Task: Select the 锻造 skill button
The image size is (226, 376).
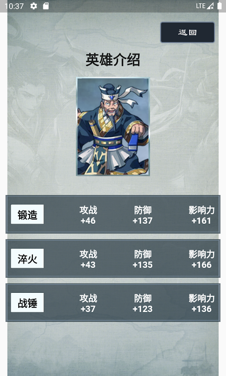Action: [27, 214]
